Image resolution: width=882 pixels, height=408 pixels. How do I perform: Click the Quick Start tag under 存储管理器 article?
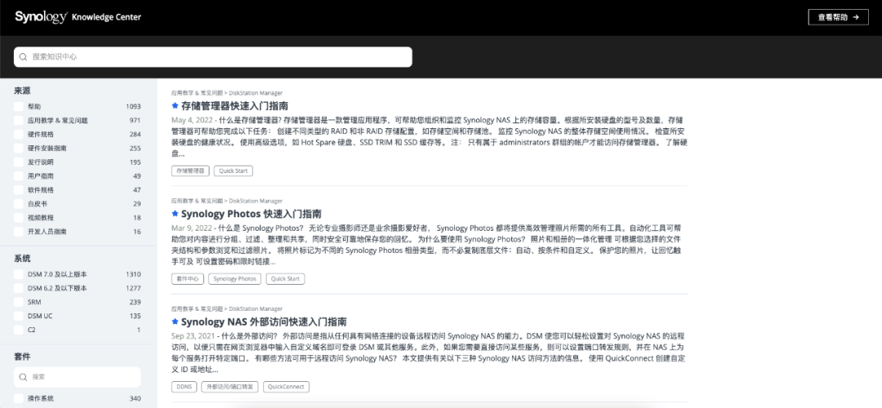[x=234, y=171]
